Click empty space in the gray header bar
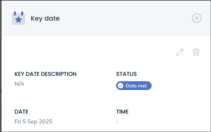The image size is (211, 132). [x=121, y=19]
